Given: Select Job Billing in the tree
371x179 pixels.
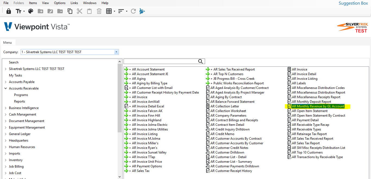Looking at the screenshot, I should [16, 167].
